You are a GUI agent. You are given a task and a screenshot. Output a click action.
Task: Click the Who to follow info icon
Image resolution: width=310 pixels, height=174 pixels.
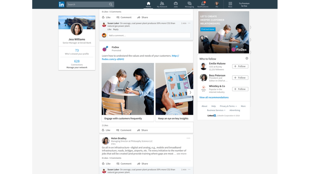pos(247,58)
